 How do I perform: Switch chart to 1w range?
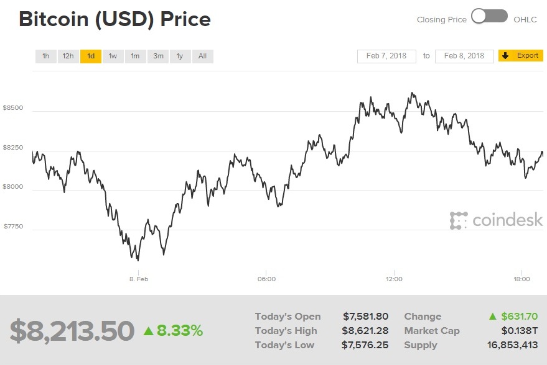point(113,56)
